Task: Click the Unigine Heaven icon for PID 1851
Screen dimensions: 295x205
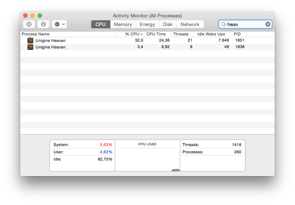Action: 30,40
